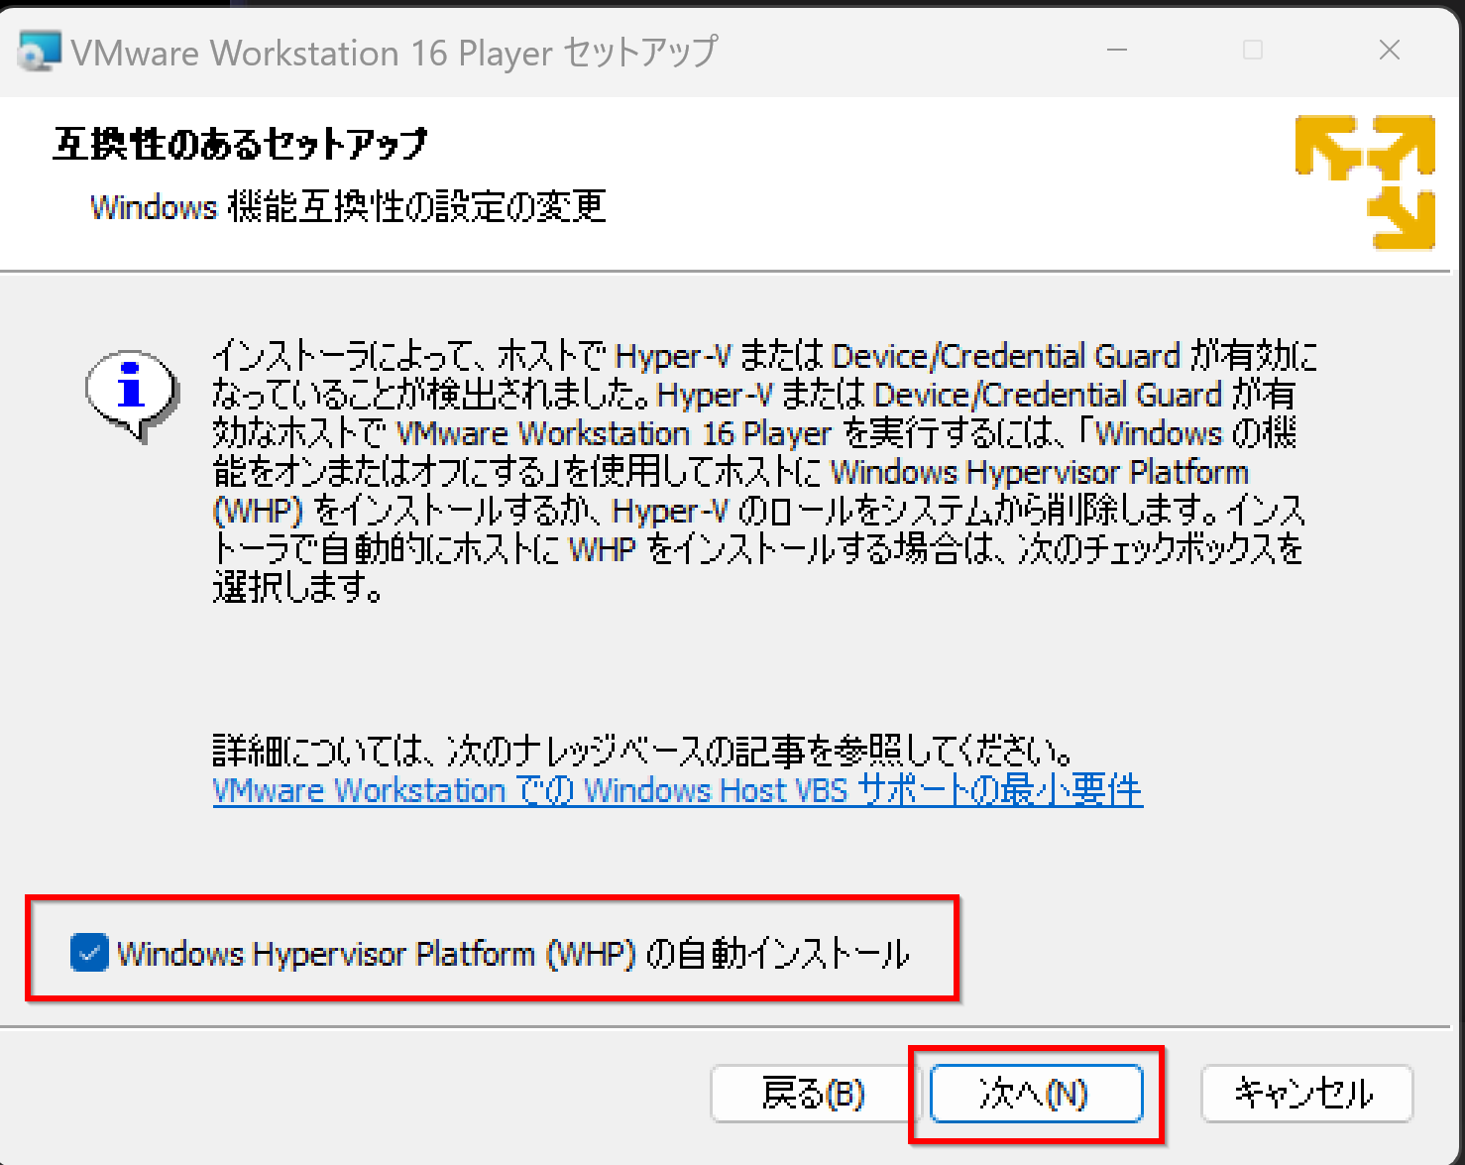The height and width of the screenshot is (1165, 1465).
Task: Click the 次へ(N) next button
Action: click(x=1036, y=1094)
